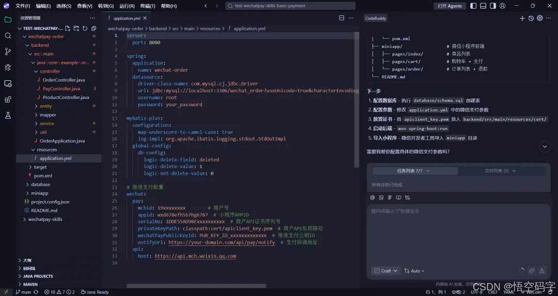Click the @ mention icon in chat
Screen dimensions: 558x296
click(x=372, y=198)
